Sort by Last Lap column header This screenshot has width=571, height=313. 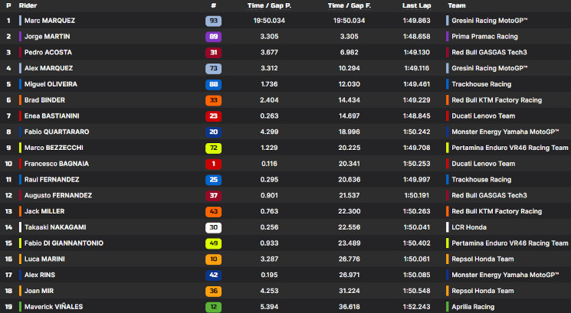417,5
